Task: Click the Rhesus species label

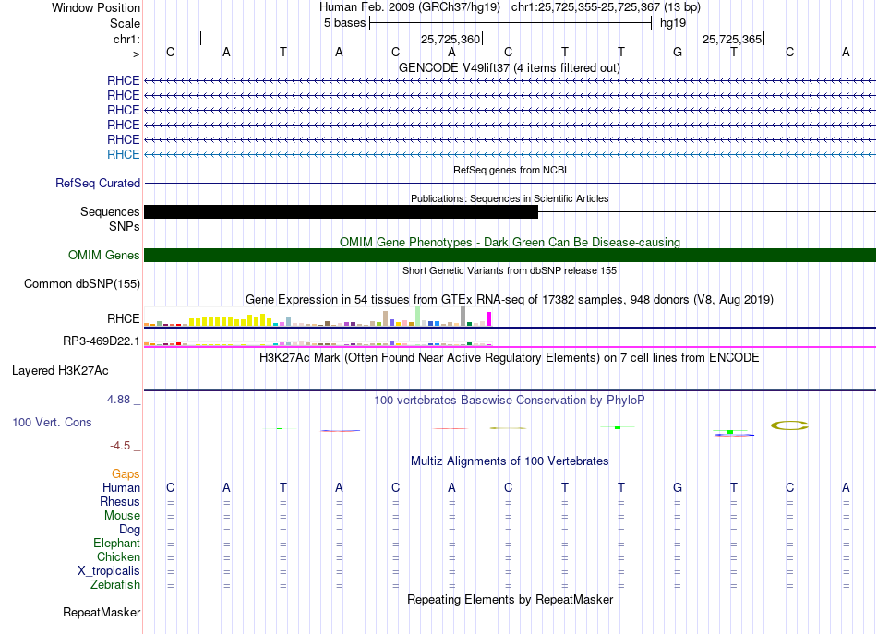Action: click(x=120, y=501)
